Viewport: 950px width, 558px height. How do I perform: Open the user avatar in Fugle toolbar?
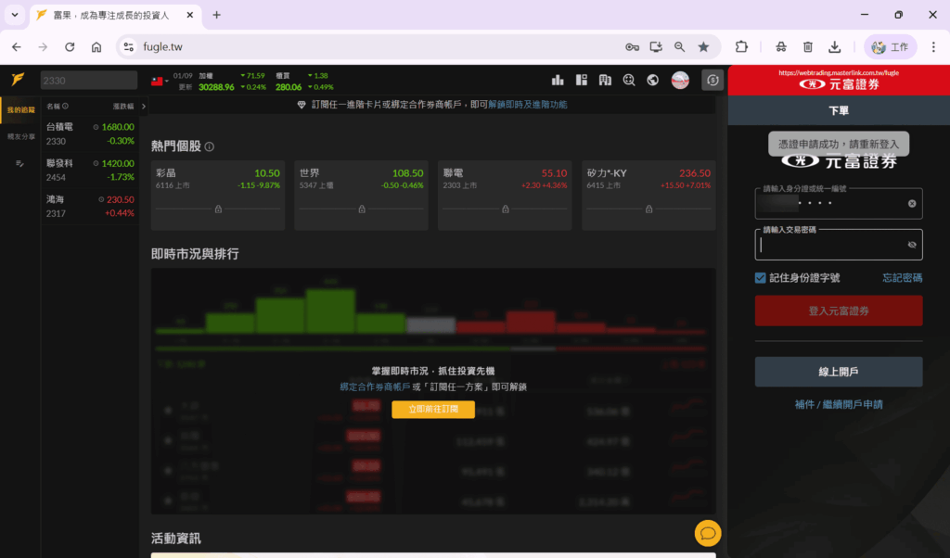click(x=680, y=80)
